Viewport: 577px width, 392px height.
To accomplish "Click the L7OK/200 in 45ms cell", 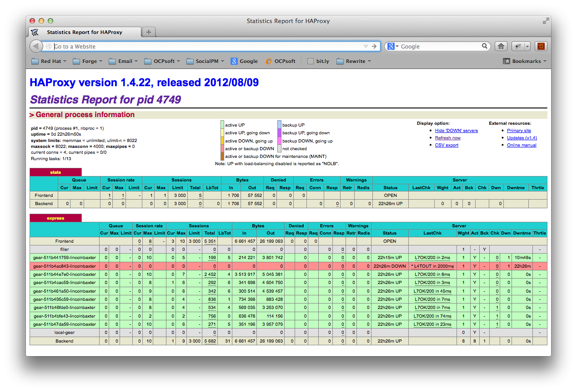I will coord(432,291).
